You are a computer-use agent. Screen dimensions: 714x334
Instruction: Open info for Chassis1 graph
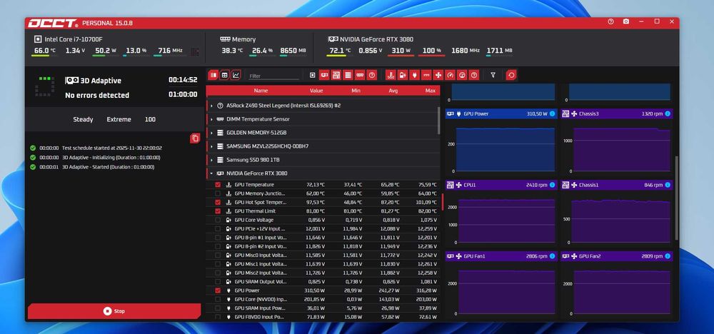(x=668, y=185)
